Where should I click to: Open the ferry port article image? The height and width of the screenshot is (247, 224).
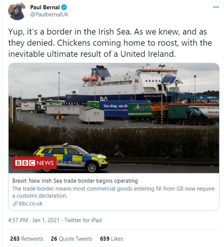pos(114,118)
